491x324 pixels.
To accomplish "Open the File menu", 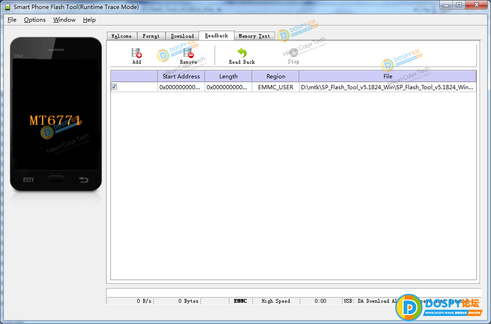I will coord(12,20).
